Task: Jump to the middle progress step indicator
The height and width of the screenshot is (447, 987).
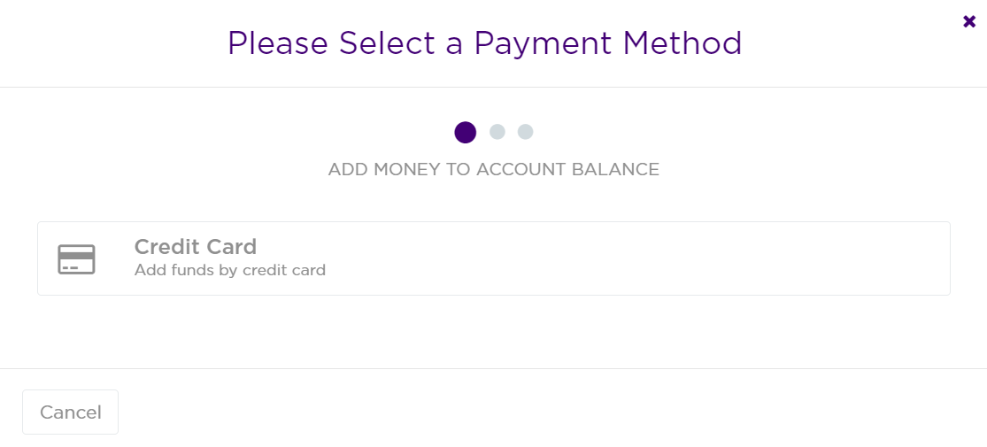Action: 497,132
